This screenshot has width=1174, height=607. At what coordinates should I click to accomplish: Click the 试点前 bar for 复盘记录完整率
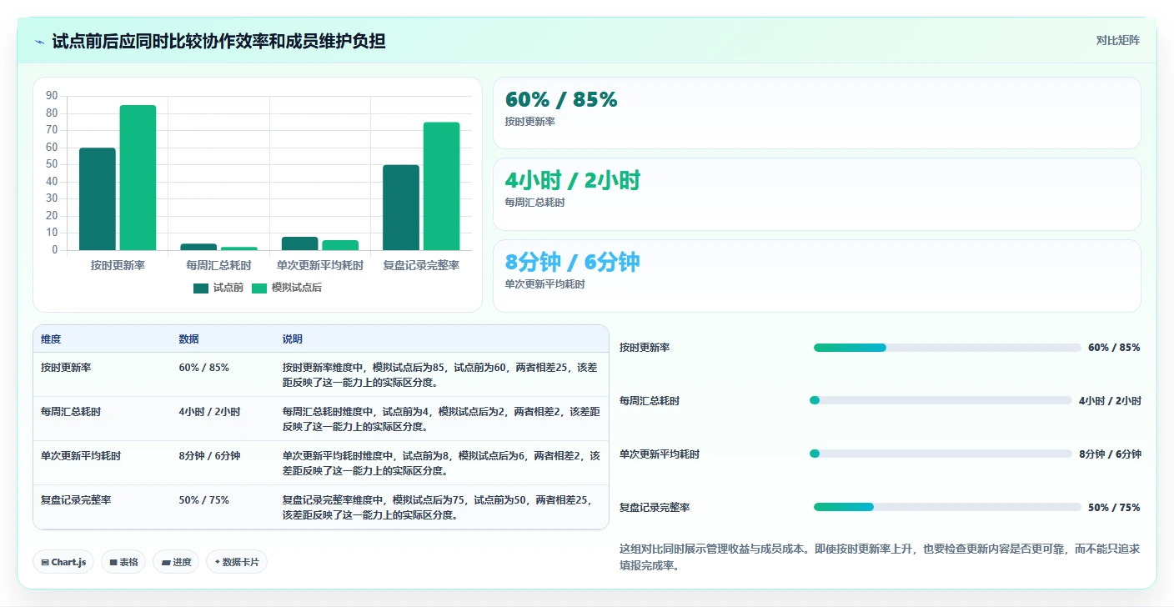click(x=401, y=208)
